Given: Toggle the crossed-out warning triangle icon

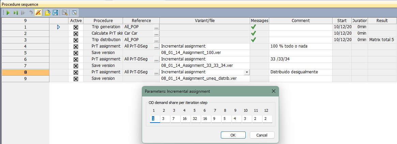Looking at the screenshot, I should point(38,13).
